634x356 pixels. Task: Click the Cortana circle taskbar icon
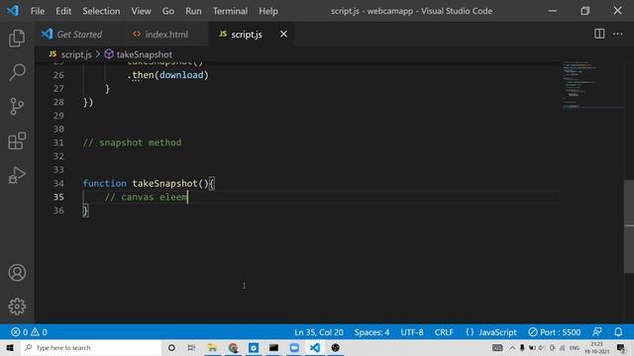tap(171, 347)
